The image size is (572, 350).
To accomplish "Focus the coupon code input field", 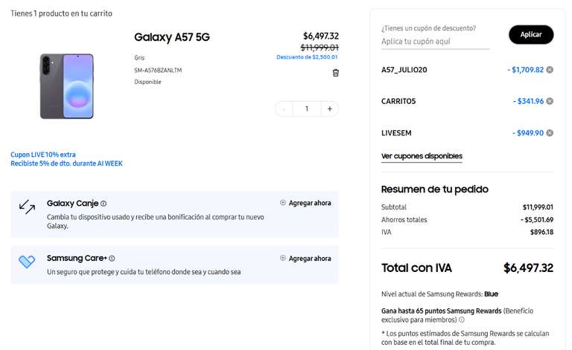I will coord(435,42).
